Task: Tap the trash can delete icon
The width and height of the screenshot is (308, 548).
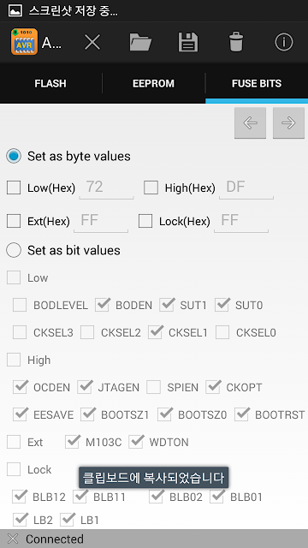Action: 236,42
